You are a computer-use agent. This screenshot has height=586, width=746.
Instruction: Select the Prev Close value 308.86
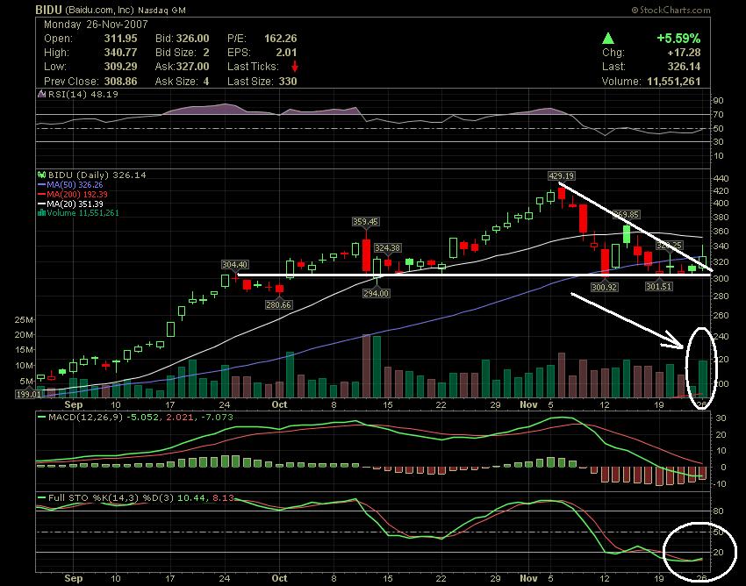pyautogui.click(x=120, y=82)
